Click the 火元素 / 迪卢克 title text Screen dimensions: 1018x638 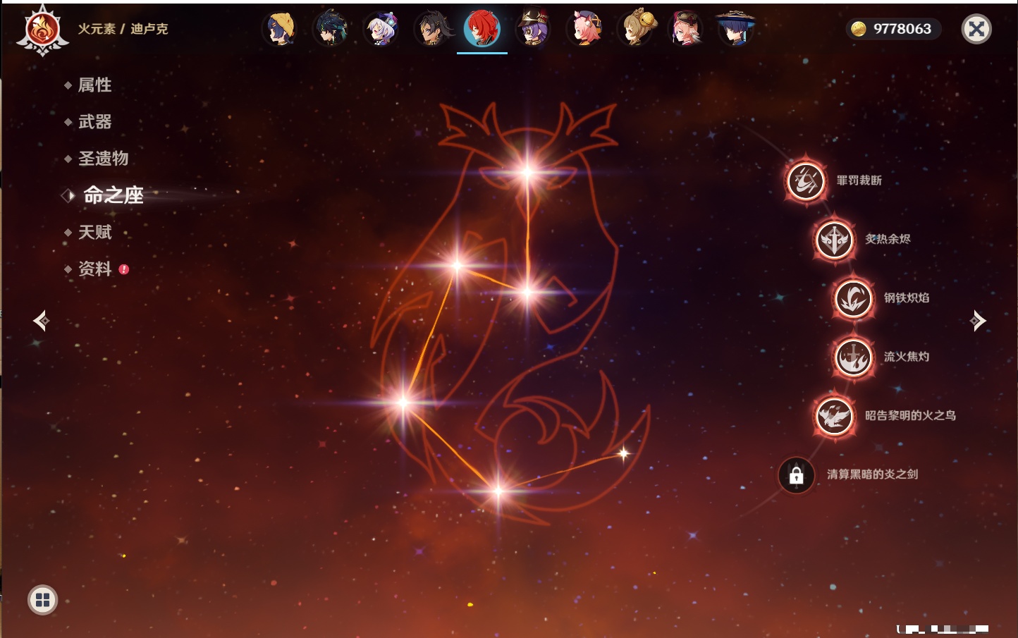(123, 29)
